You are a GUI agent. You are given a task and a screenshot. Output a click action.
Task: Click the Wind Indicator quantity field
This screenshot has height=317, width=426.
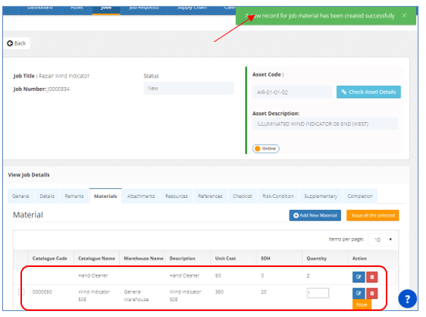[x=318, y=293]
